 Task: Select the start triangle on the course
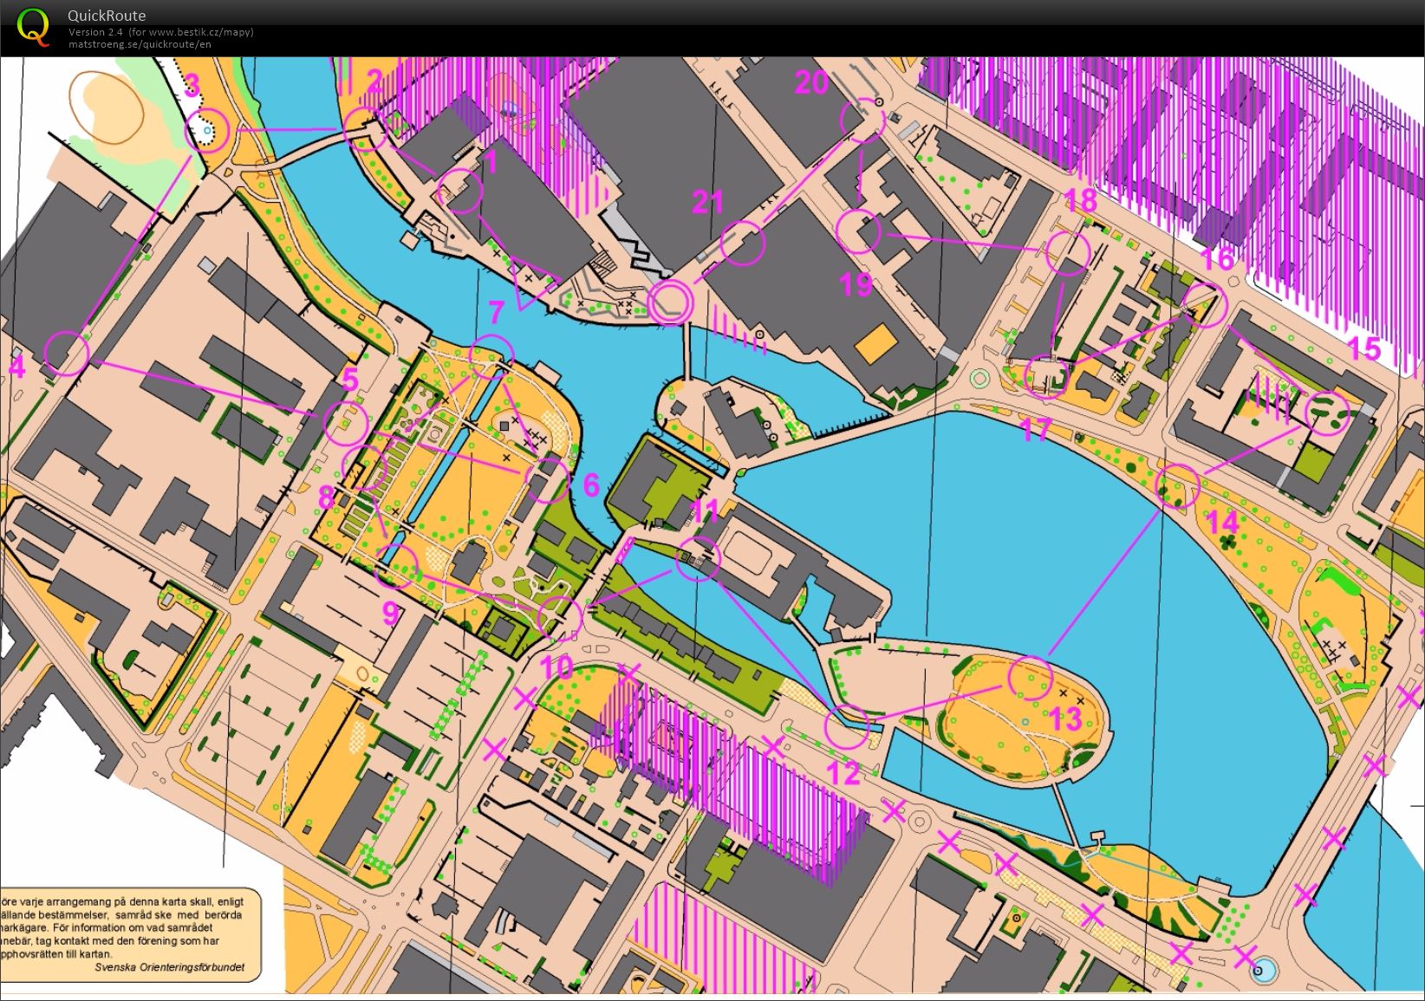tap(534, 281)
